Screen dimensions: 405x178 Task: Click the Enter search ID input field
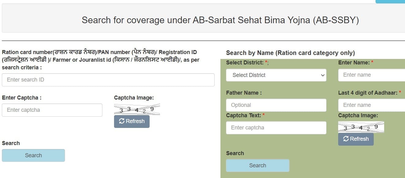(108, 80)
